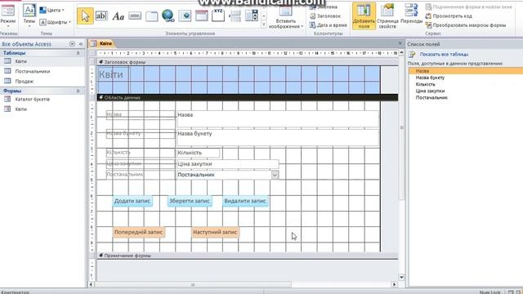Click horizontal scrollbar left arrow
The width and height of the screenshot is (523, 294).
point(91,284)
